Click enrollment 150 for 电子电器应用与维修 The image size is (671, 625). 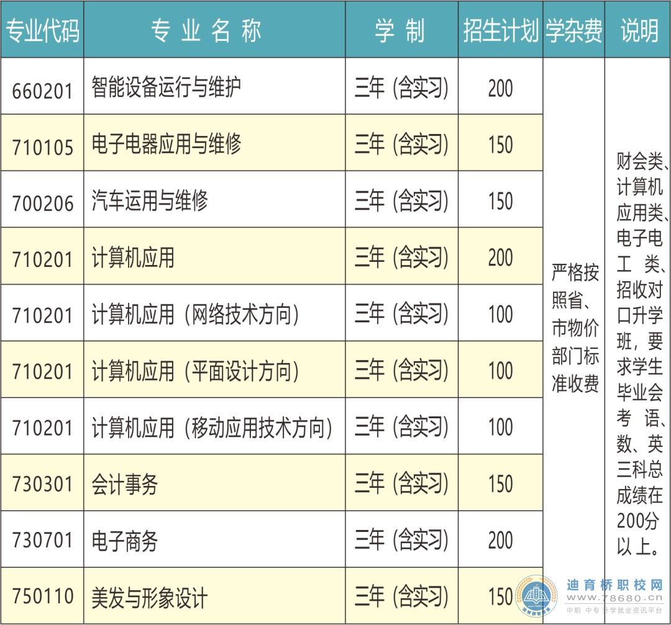pos(500,145)
